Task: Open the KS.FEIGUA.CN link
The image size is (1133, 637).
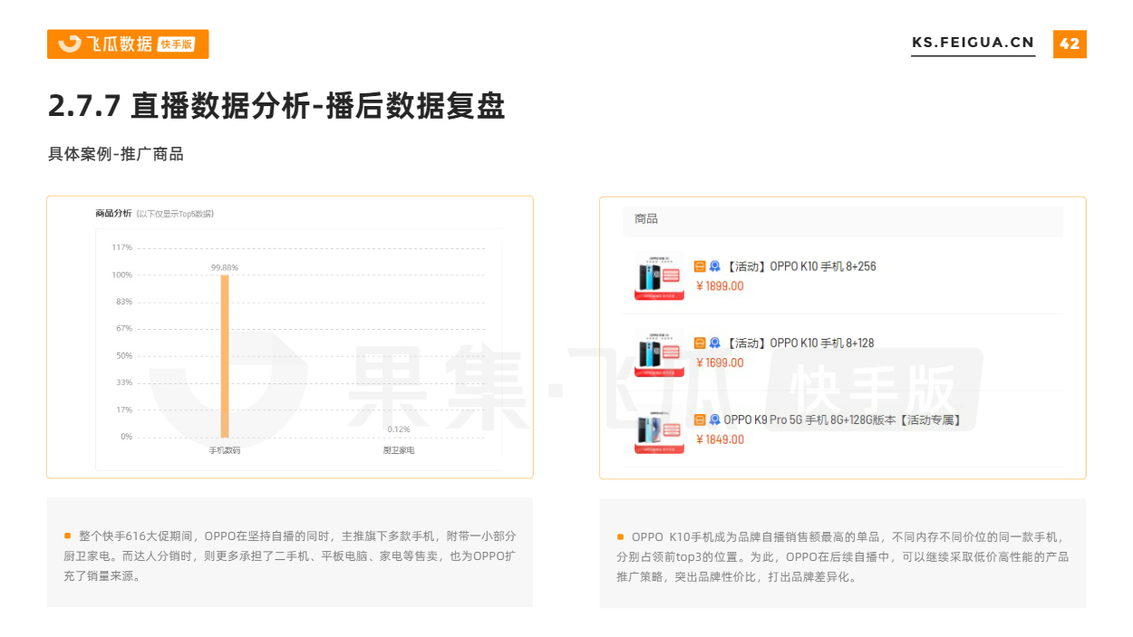Action: pos(973,43)
